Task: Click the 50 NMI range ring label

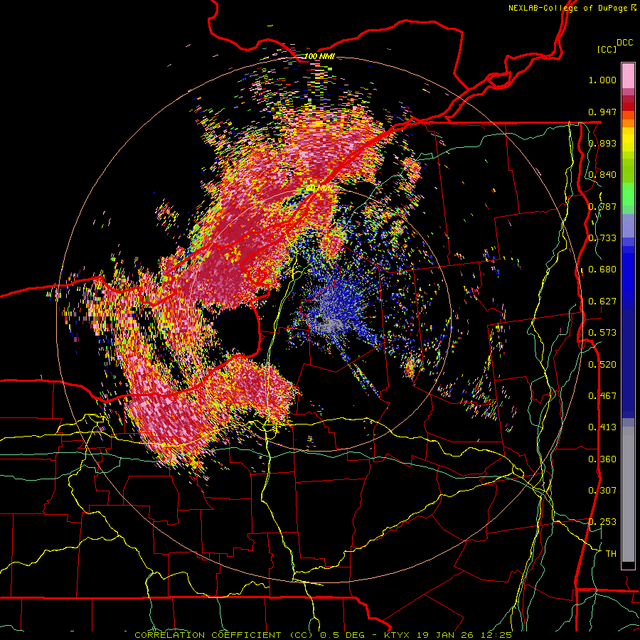Action: coord(319,188)
